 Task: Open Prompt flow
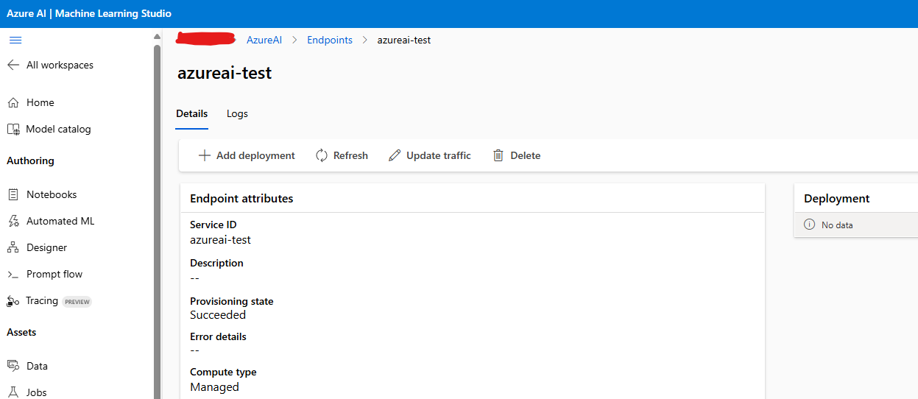(x=54, y=274)
